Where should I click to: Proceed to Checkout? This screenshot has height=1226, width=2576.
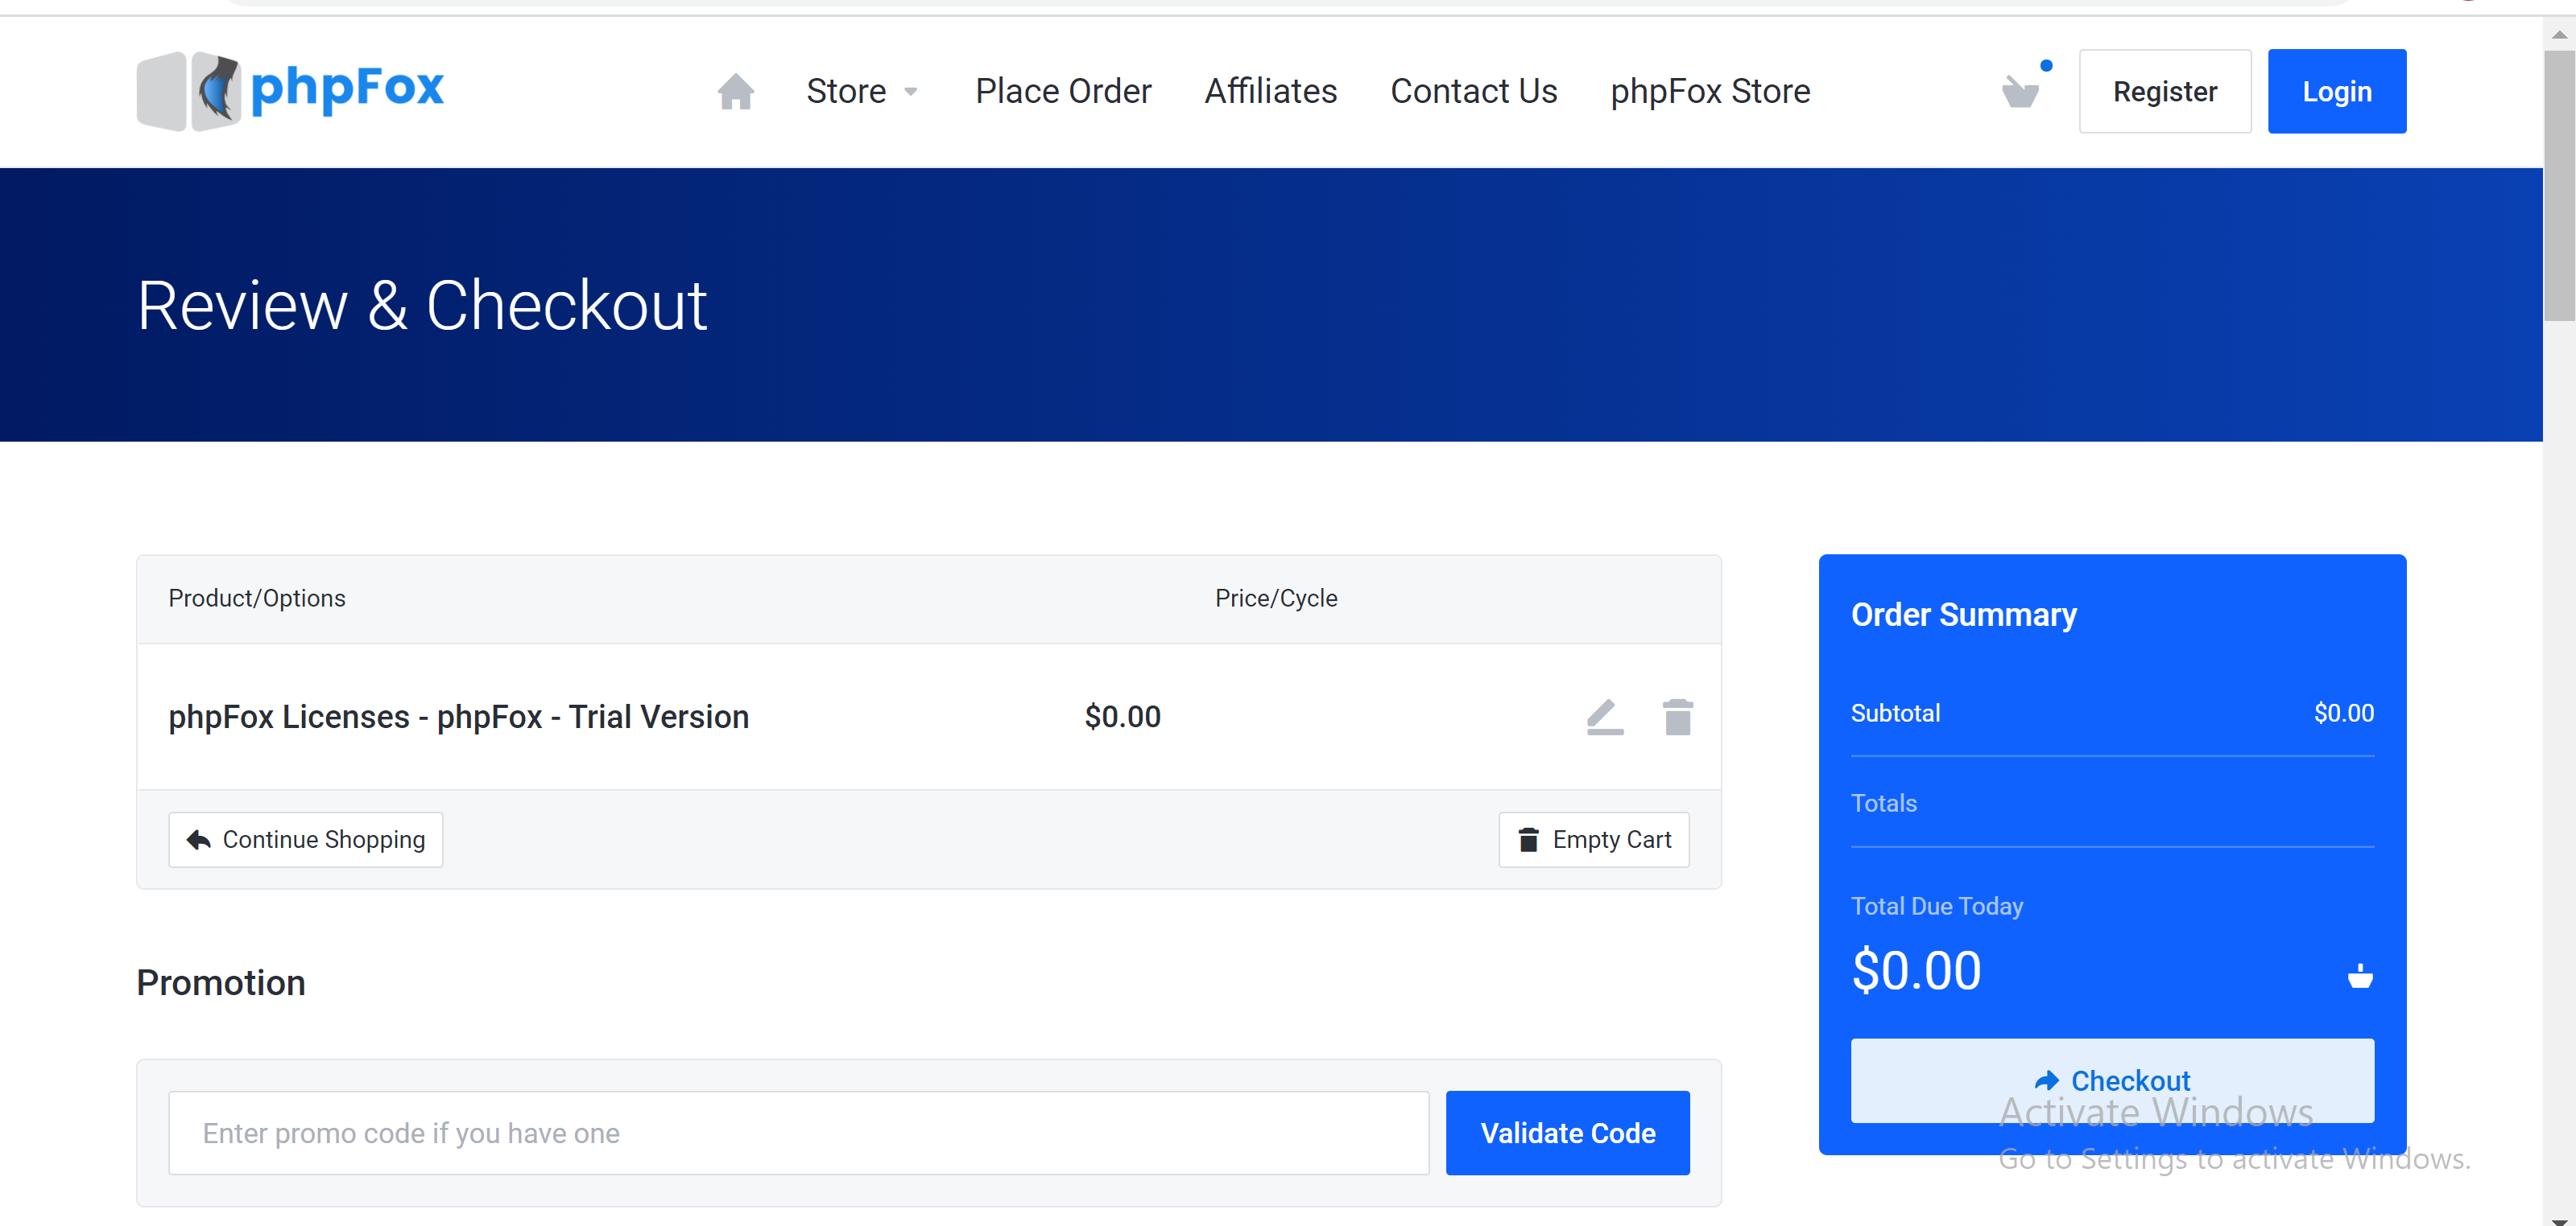click(x=2112, y=1080)
